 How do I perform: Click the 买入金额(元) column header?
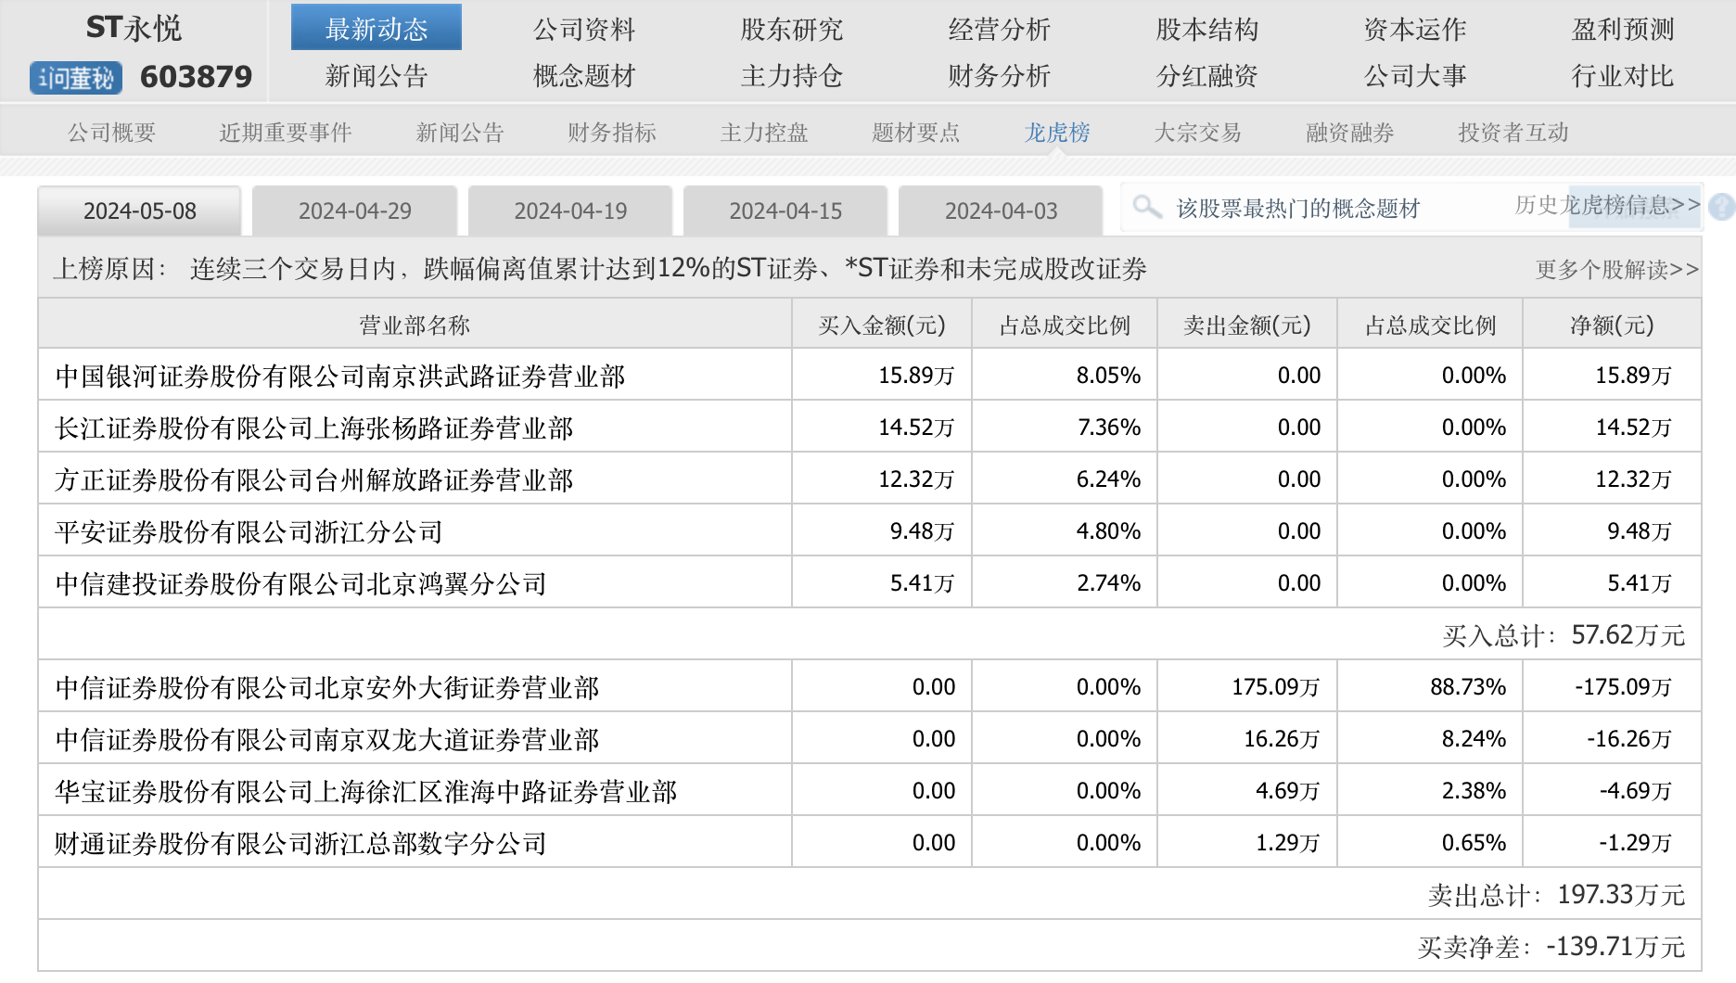pos(881,326)
